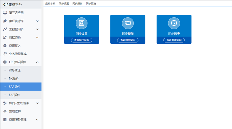Select SAP插件 submenu item

[21, 86]
